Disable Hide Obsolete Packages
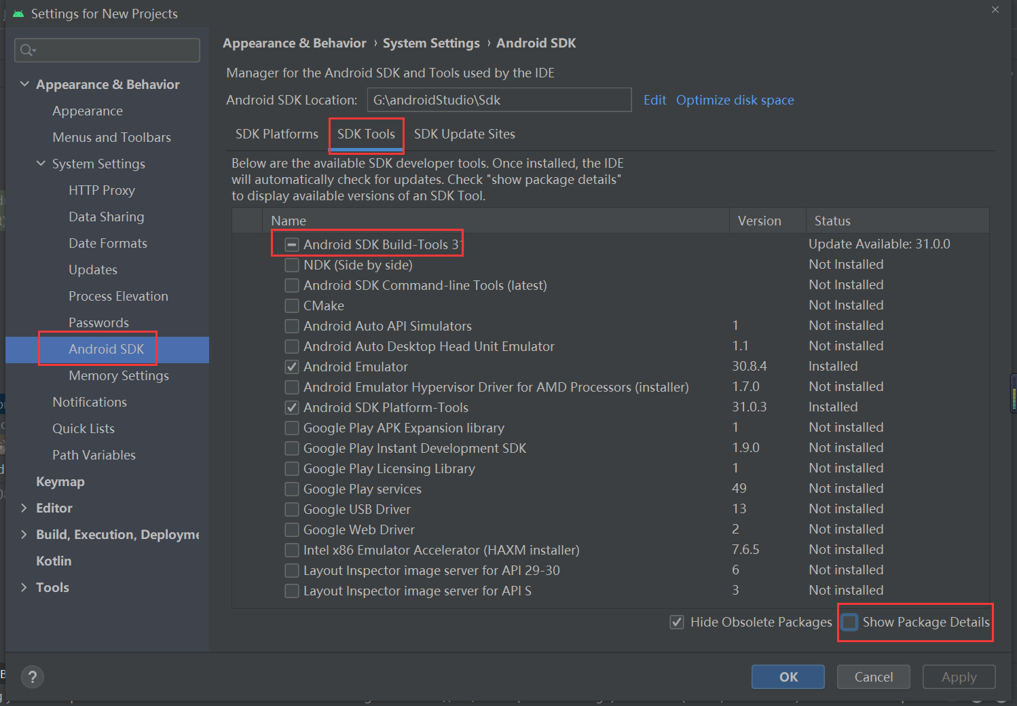Viewport: 1017px width, 706px height. (x=676, y=622)
